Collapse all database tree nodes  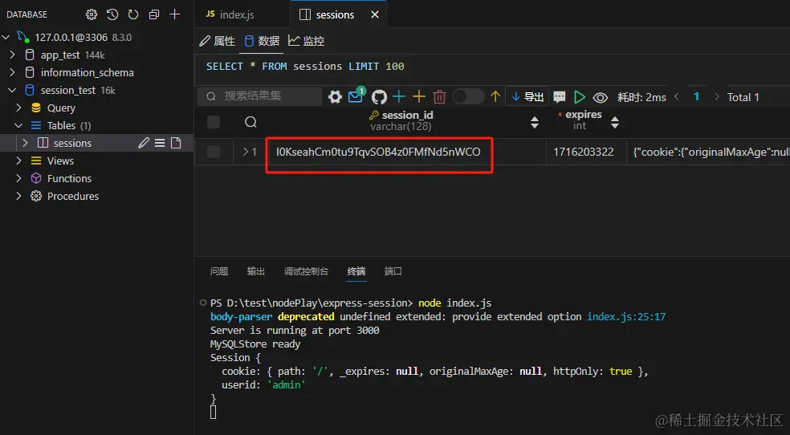(x=154, y=14)
